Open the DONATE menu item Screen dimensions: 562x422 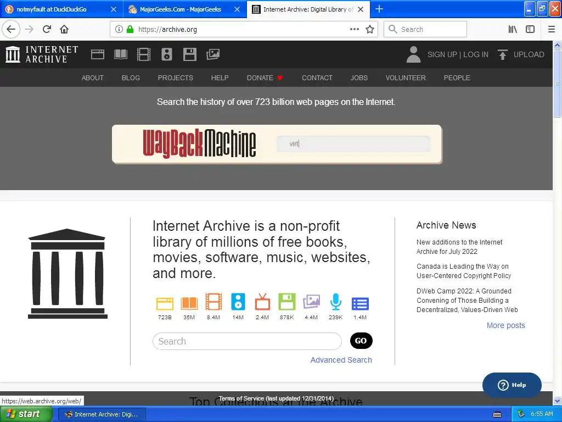pyautogui.click(x=265, y=78)
